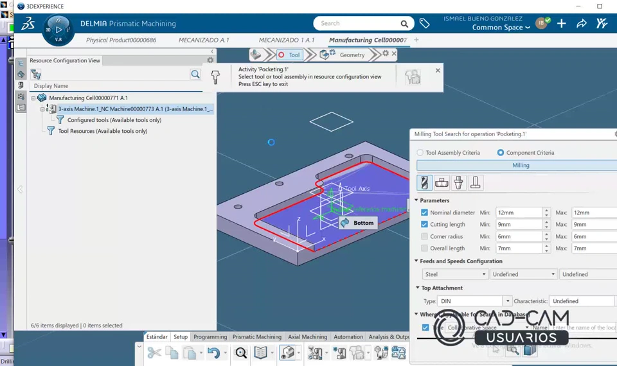Image resolution: width=617 pixels, height=366 pixels.
Task: Click the tree view icon in left sidebar
Action: click(x=21, y=64)
